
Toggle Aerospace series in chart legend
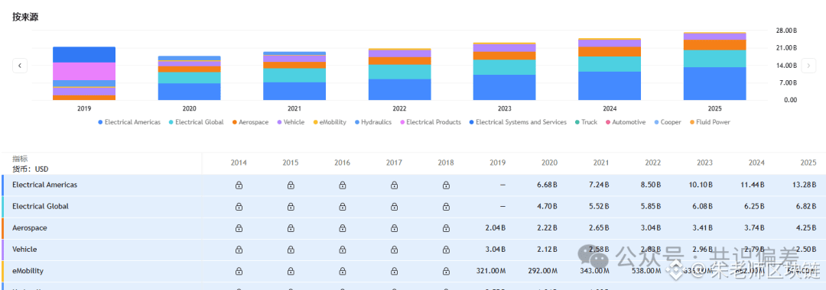tap(249, 122)
